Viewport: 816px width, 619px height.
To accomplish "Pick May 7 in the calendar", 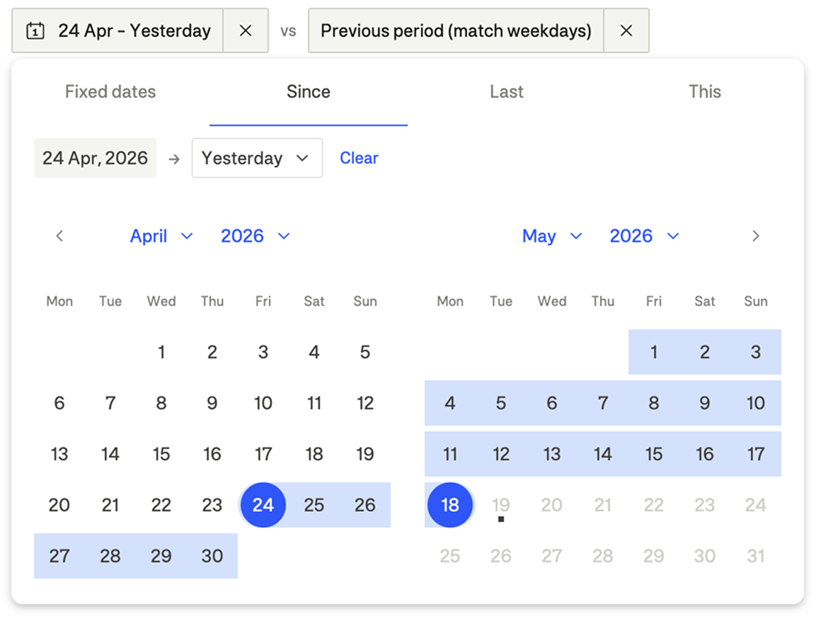I will (x=603, y=403).
